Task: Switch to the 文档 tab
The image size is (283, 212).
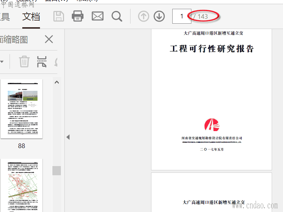Action: [x=31, y=17]
